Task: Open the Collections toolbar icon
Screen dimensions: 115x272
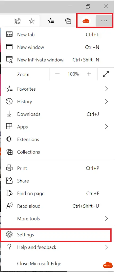Action: click(68, 21)
